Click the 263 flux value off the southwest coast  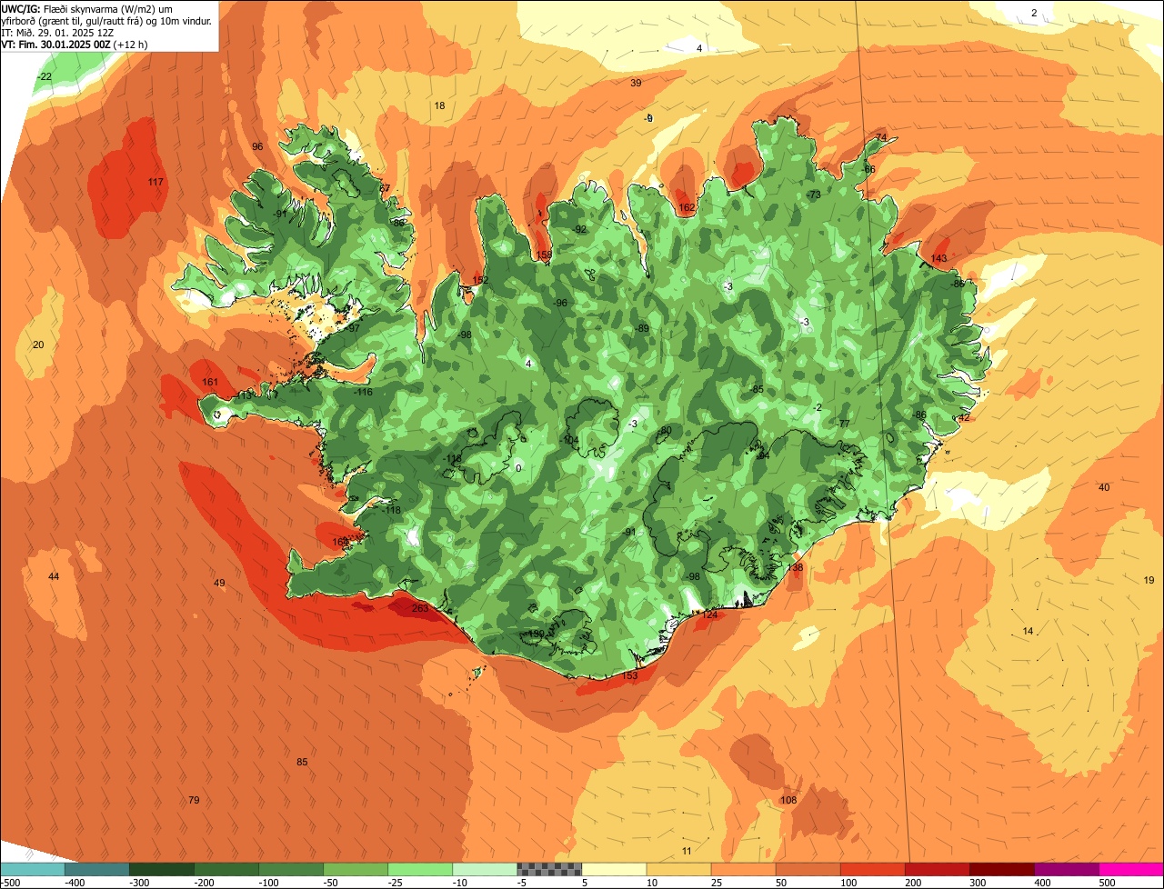point(420,609)
